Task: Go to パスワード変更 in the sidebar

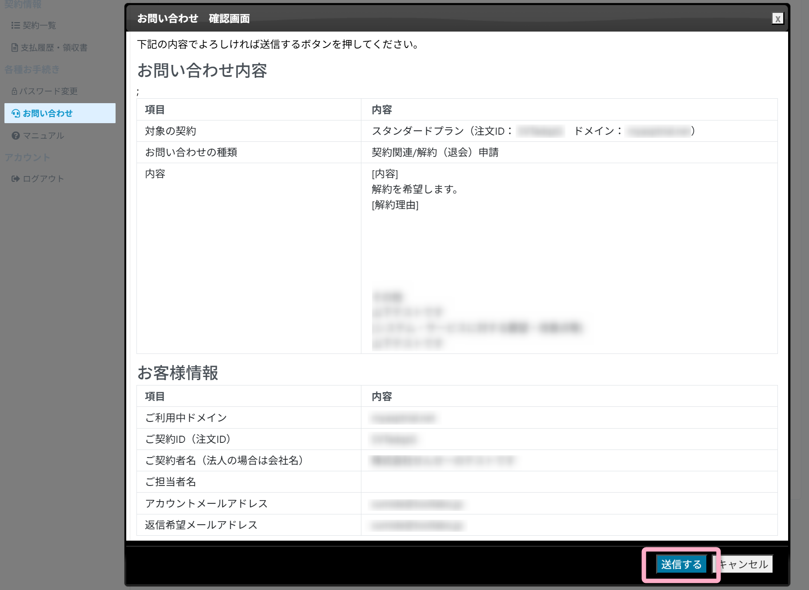Action: point(48,91)
